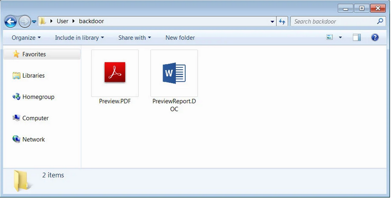Open the Include in library menu

tap(79, 38)
